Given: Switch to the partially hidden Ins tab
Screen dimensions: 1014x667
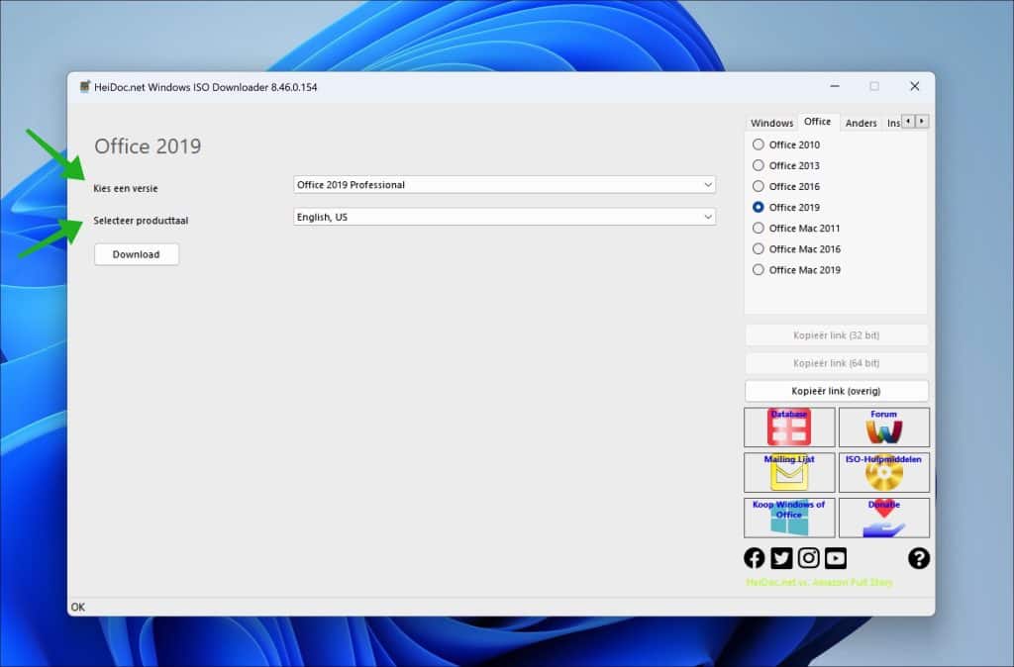Looking at the screenshot, I should point(892,123).
